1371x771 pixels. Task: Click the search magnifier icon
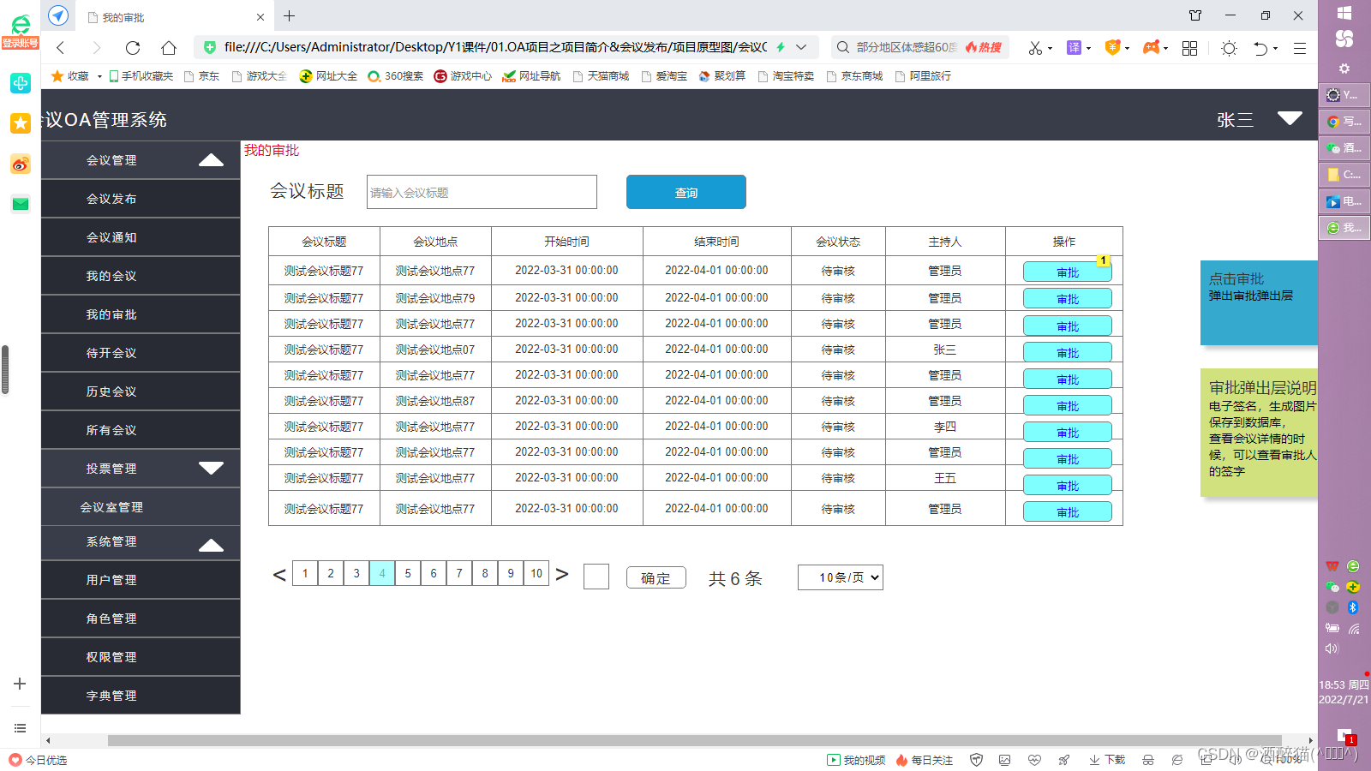[843, 48]
